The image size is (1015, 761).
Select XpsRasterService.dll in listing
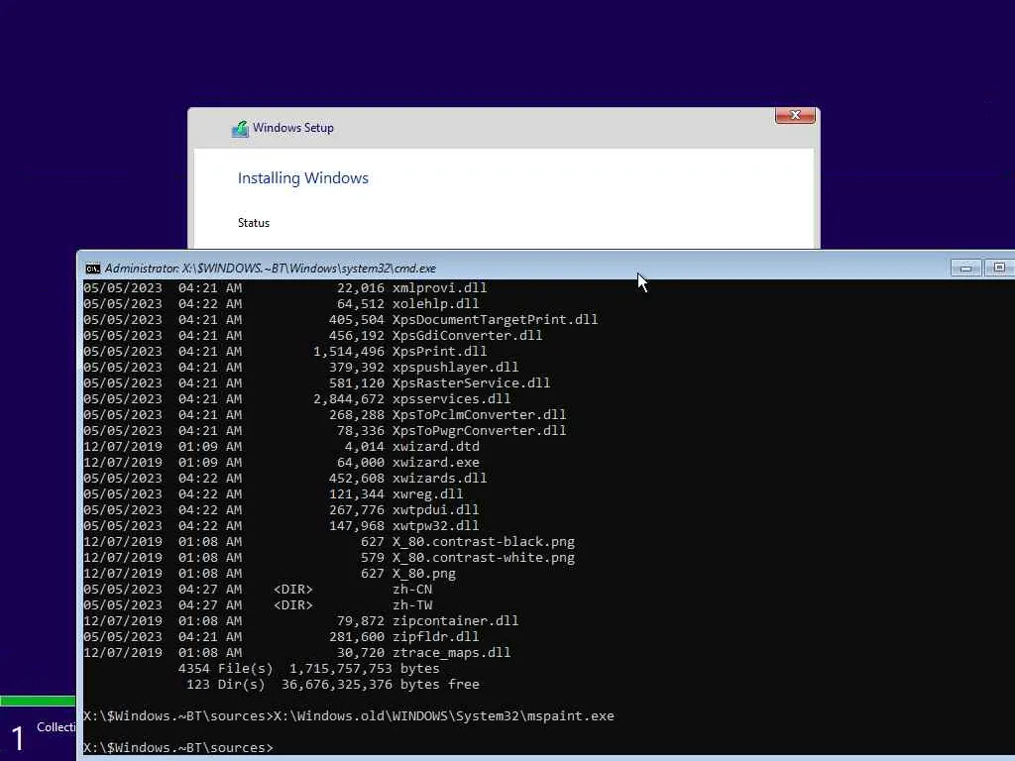(x=471, y=382)
